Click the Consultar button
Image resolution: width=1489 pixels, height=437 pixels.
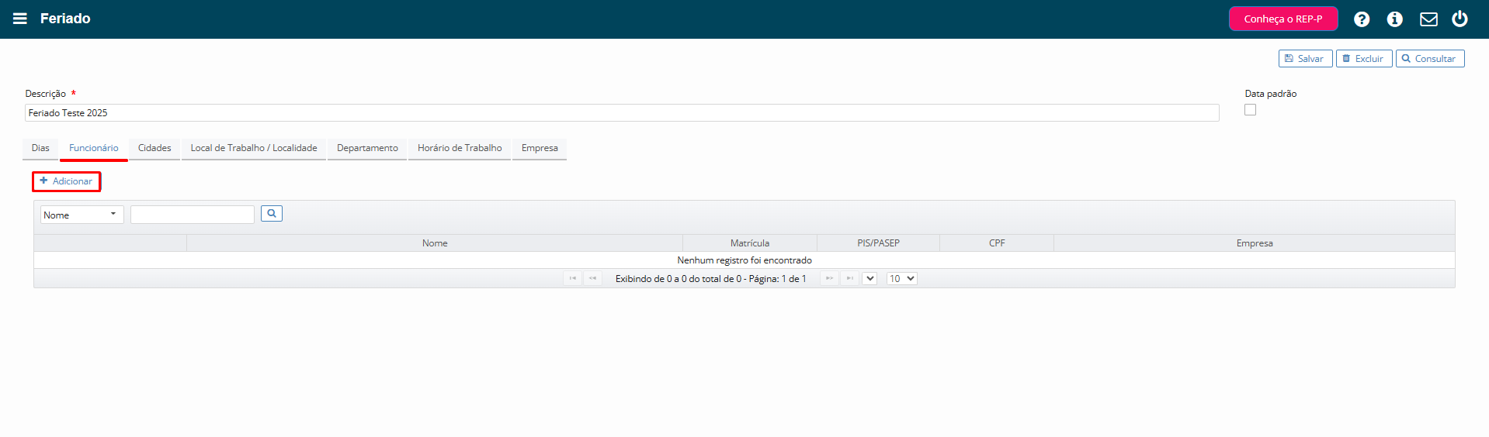[x=1430, y=59]
